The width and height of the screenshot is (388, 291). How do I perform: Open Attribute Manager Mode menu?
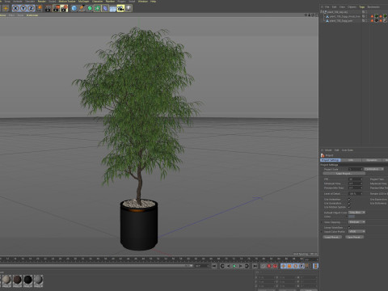(328, 150)
